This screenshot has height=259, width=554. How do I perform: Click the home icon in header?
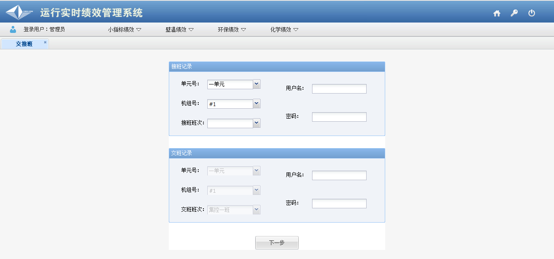pyautogui.click(x=497, y=13)
